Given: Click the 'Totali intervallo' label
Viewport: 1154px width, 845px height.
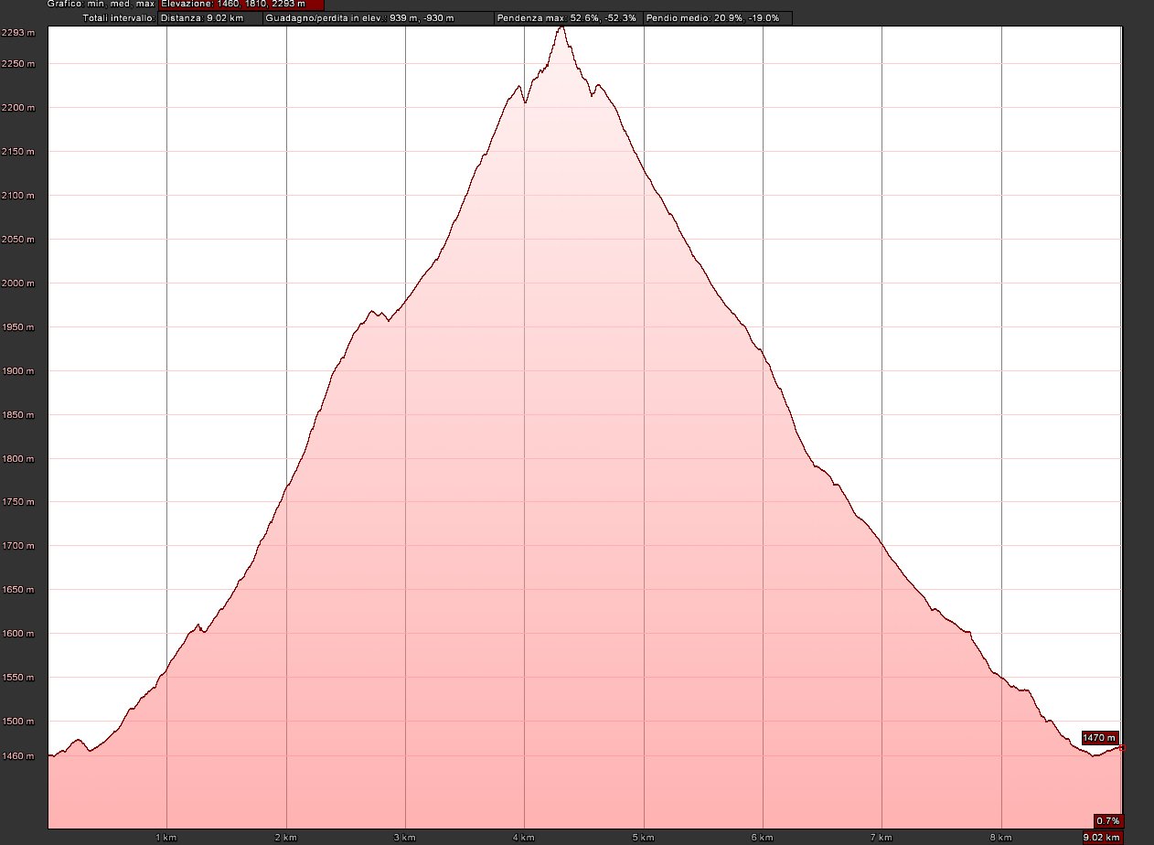Looking at the screenshot, I should [x=119, y=18].
